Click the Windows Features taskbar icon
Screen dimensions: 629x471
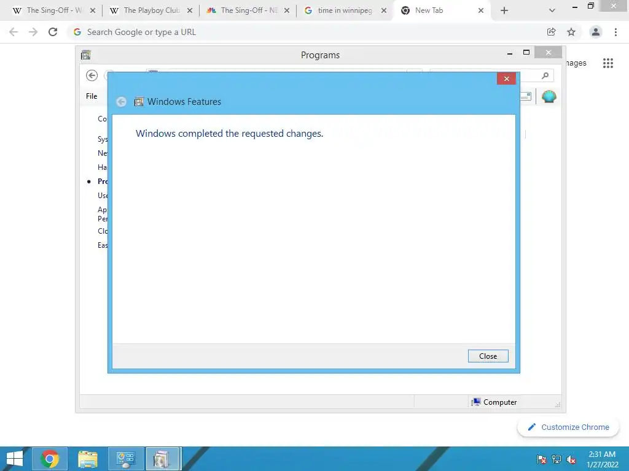[x=163, y=459]
